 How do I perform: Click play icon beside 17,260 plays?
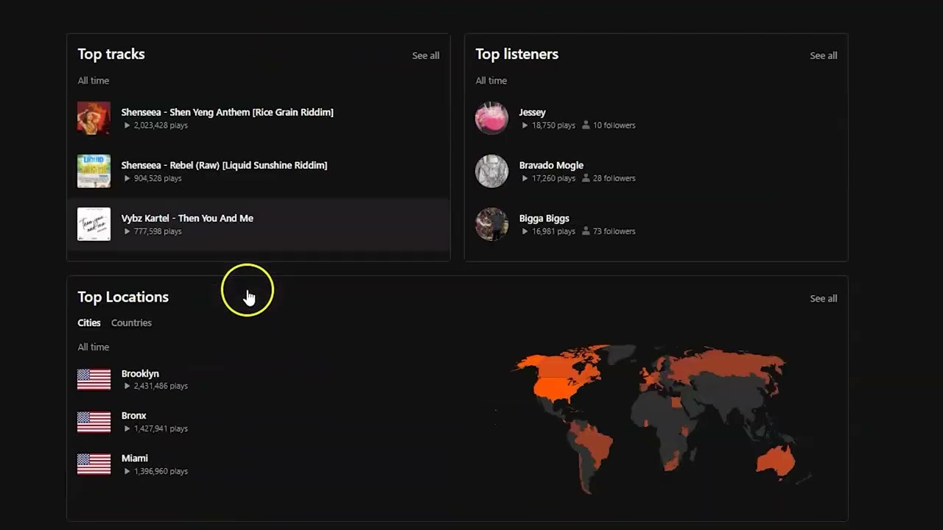(x=525, y=179)
